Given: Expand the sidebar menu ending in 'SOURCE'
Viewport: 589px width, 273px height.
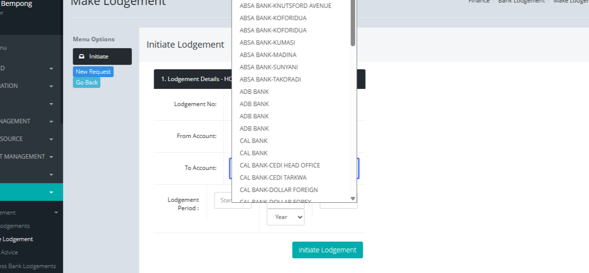Looking at the screenshot, I should (x=51, y=139).
